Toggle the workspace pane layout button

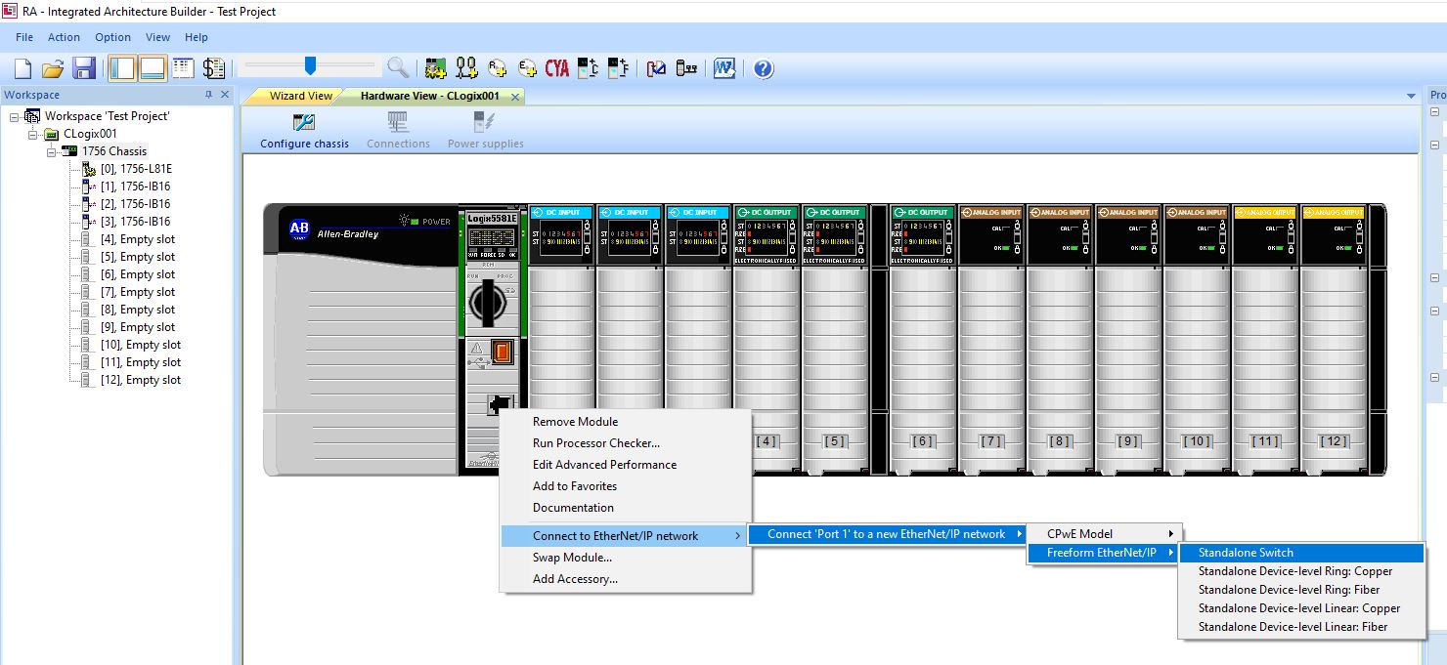(122, 68)
